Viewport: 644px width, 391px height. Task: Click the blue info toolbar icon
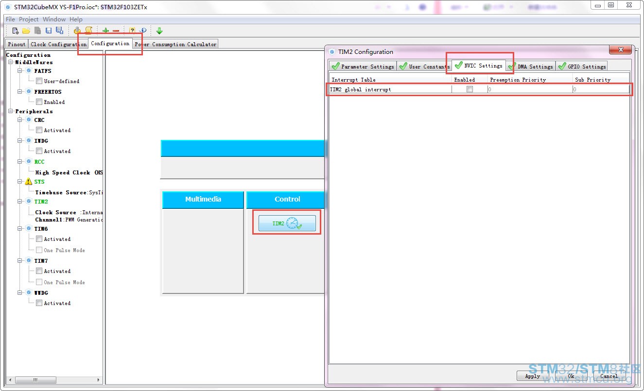tap(143, 31)
